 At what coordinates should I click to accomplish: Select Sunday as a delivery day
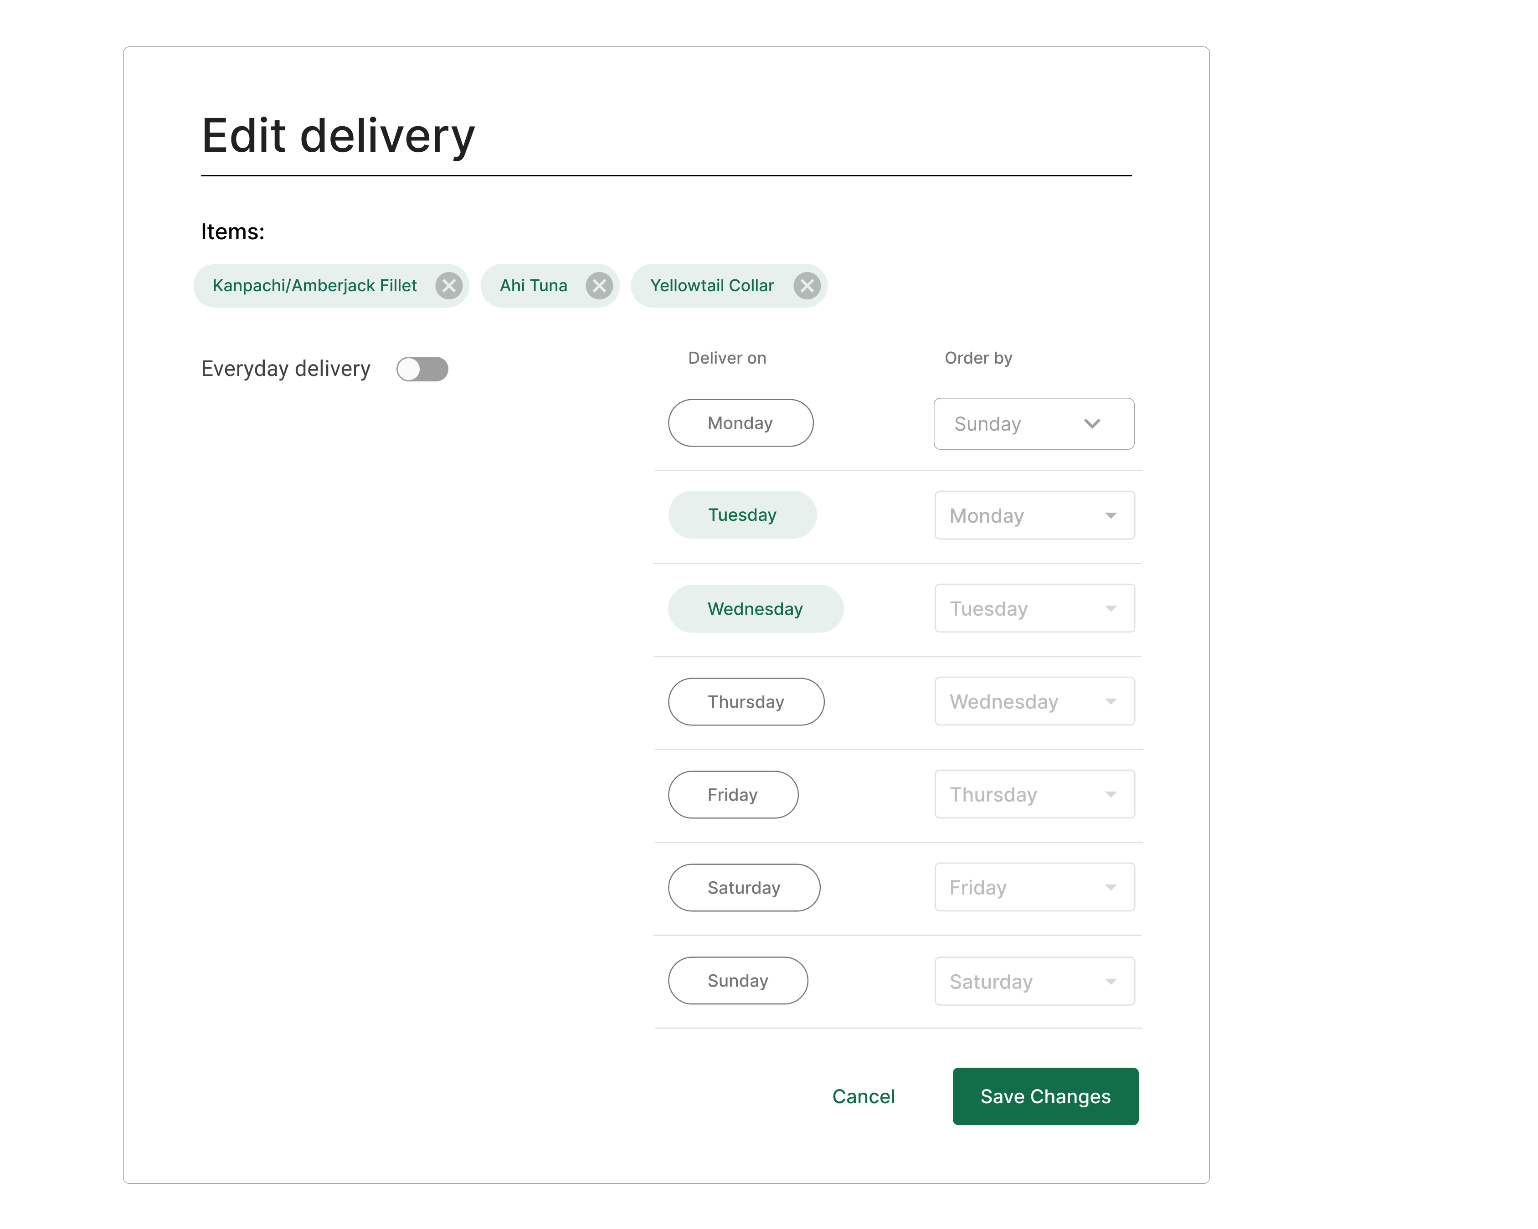(738, 981)
